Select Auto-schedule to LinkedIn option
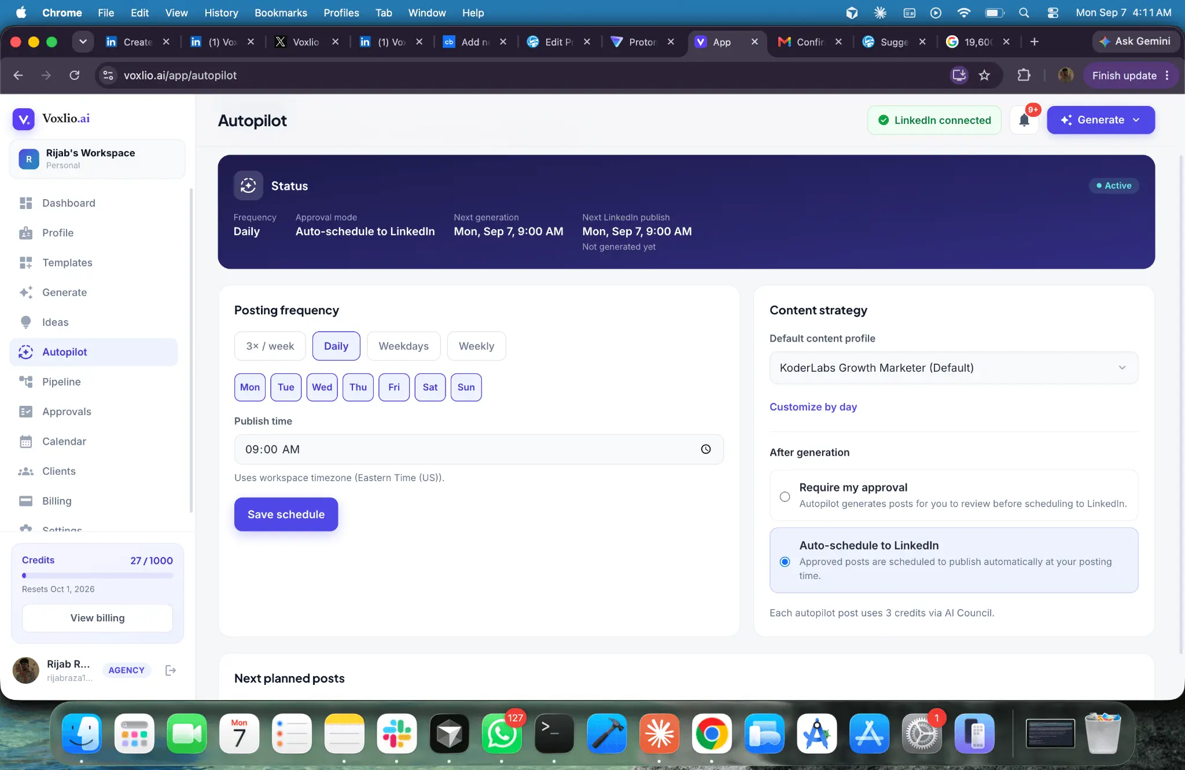 click(954, 560)
